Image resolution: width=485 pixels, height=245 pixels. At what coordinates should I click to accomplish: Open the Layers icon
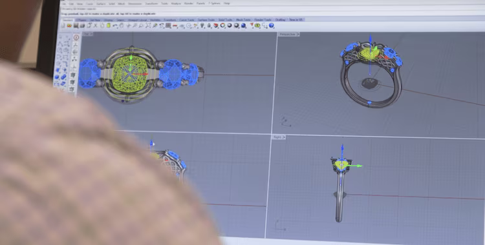click(216, 26)
